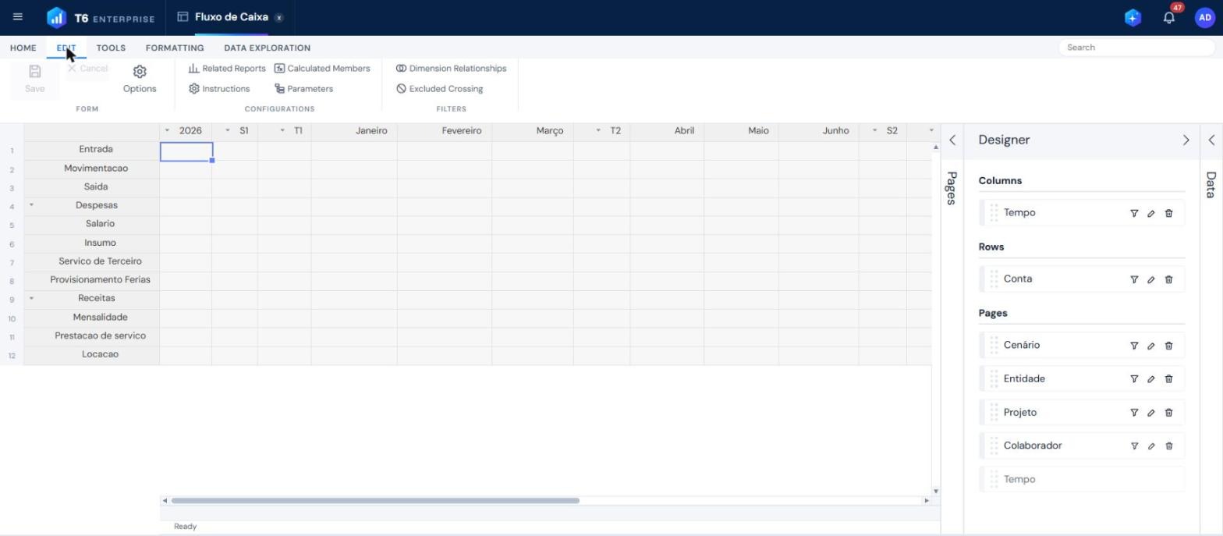Delete the Tempo column dimension
Screen dimensions: 1223x536
[x=1168, y=213]
